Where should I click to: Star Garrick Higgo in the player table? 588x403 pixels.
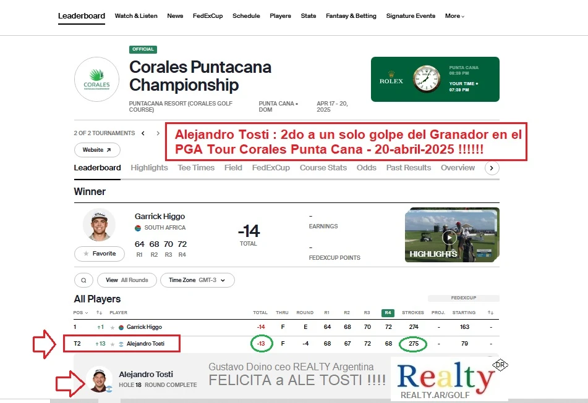113,328
